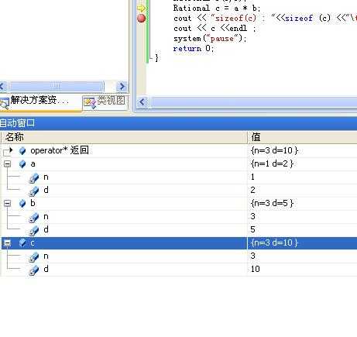
Task: Expand the operator* 返回 row
Action: pos(11,150)
